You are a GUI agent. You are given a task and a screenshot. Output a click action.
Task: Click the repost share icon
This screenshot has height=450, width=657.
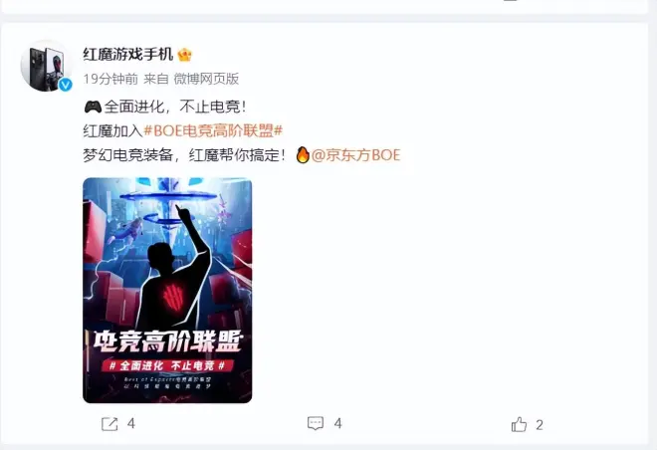click(109, 424)
